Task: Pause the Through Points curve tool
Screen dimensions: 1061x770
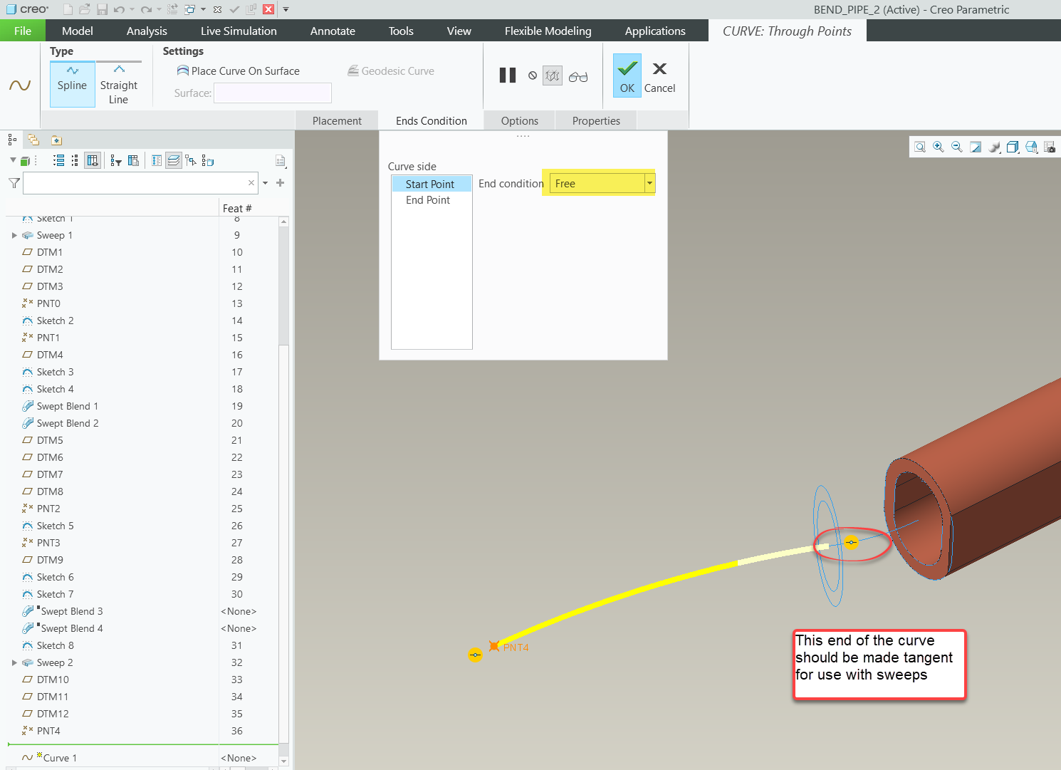Action: tap(508, 75)
